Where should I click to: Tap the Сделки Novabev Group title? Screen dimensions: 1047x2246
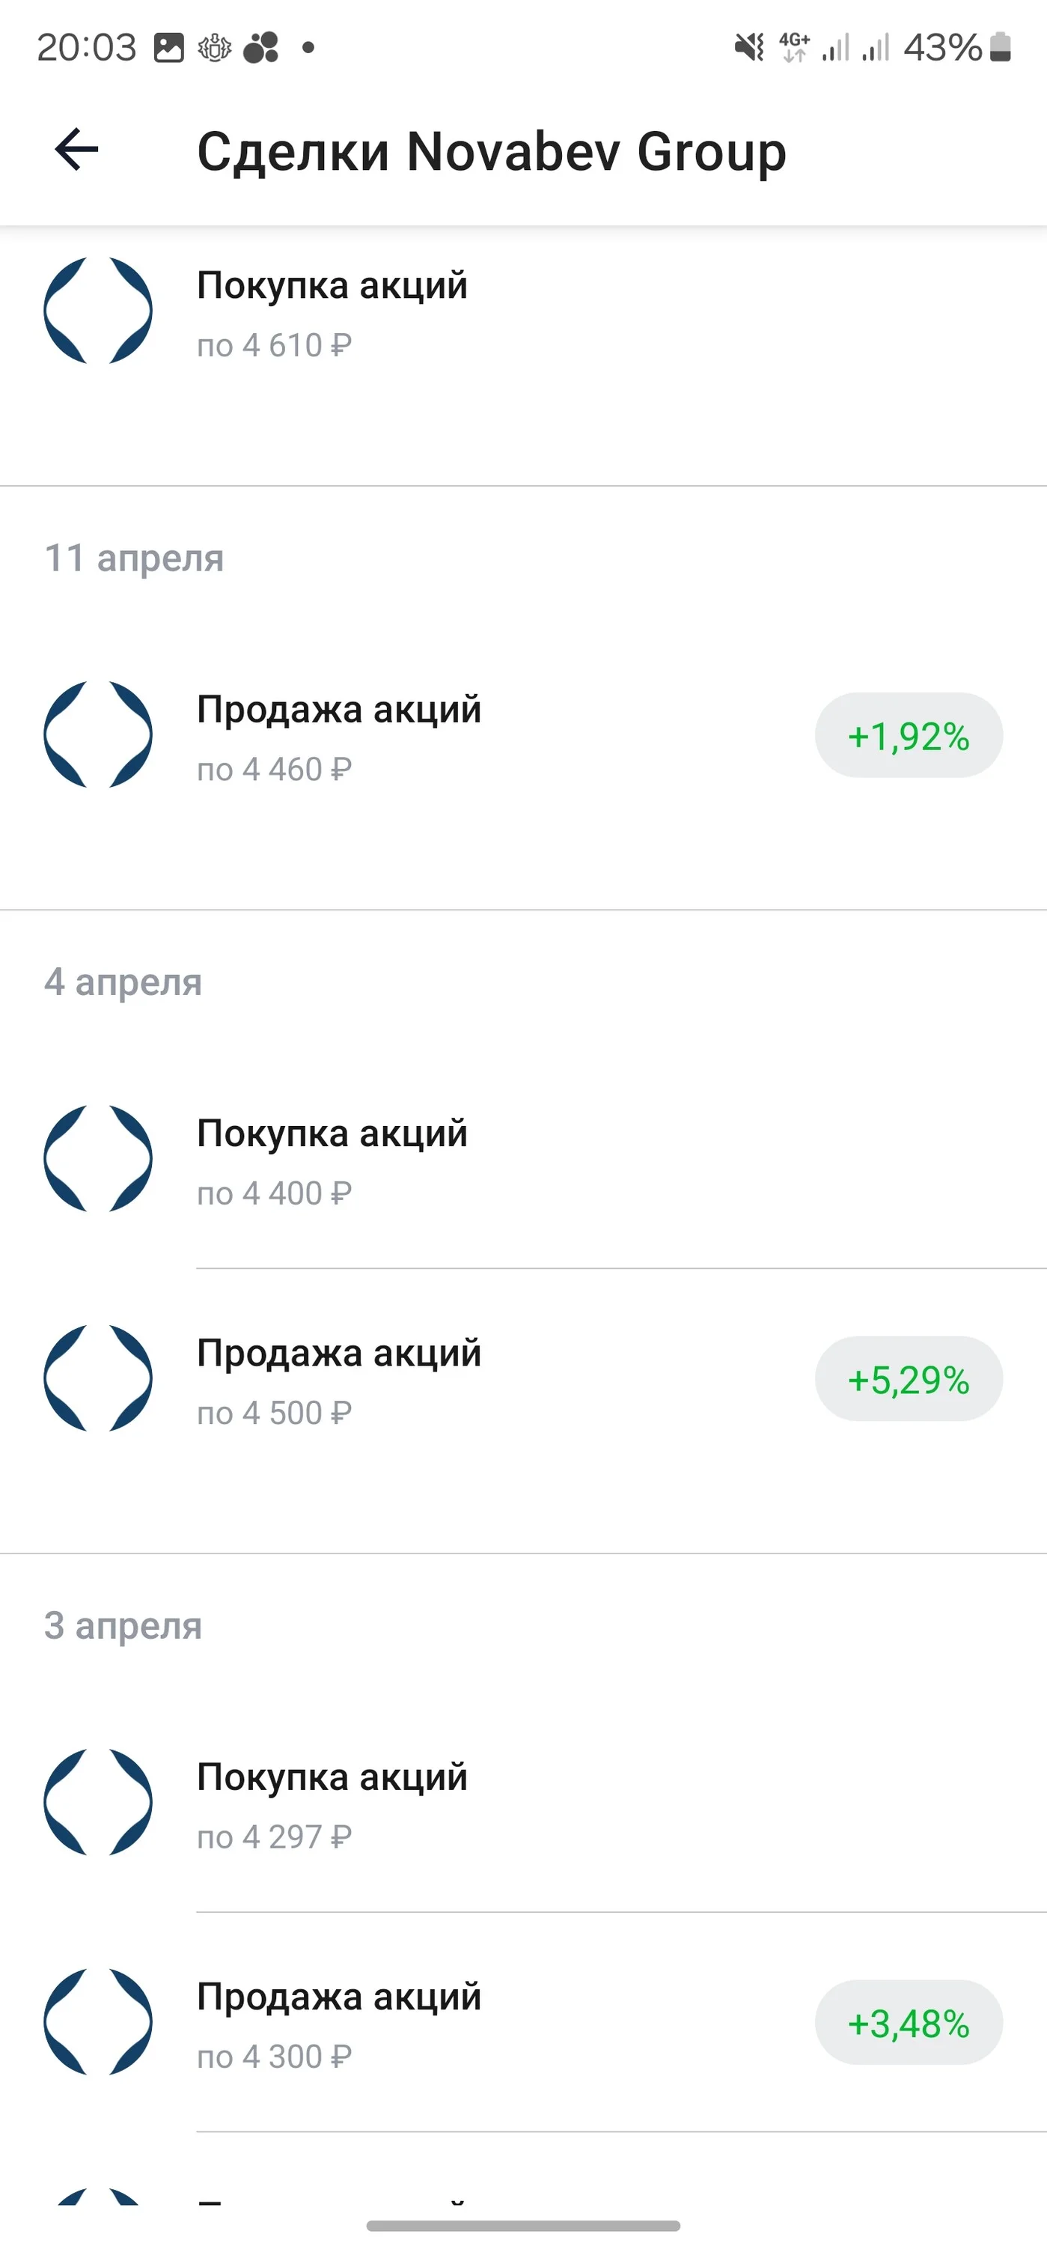pos(492,152)
